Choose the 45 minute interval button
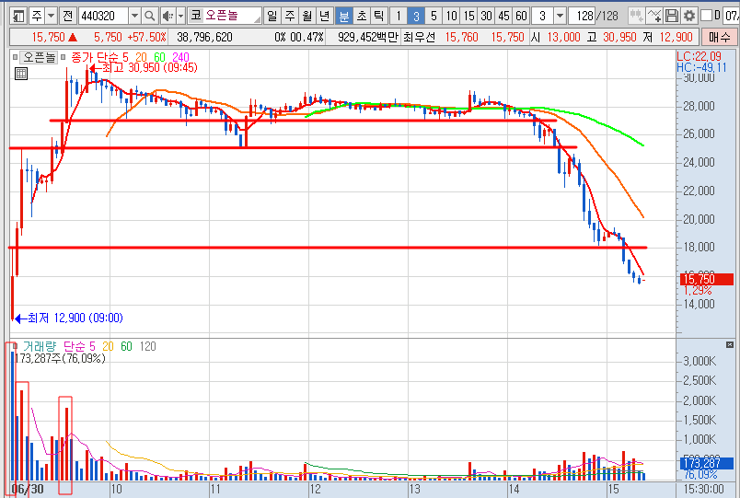 503,16
